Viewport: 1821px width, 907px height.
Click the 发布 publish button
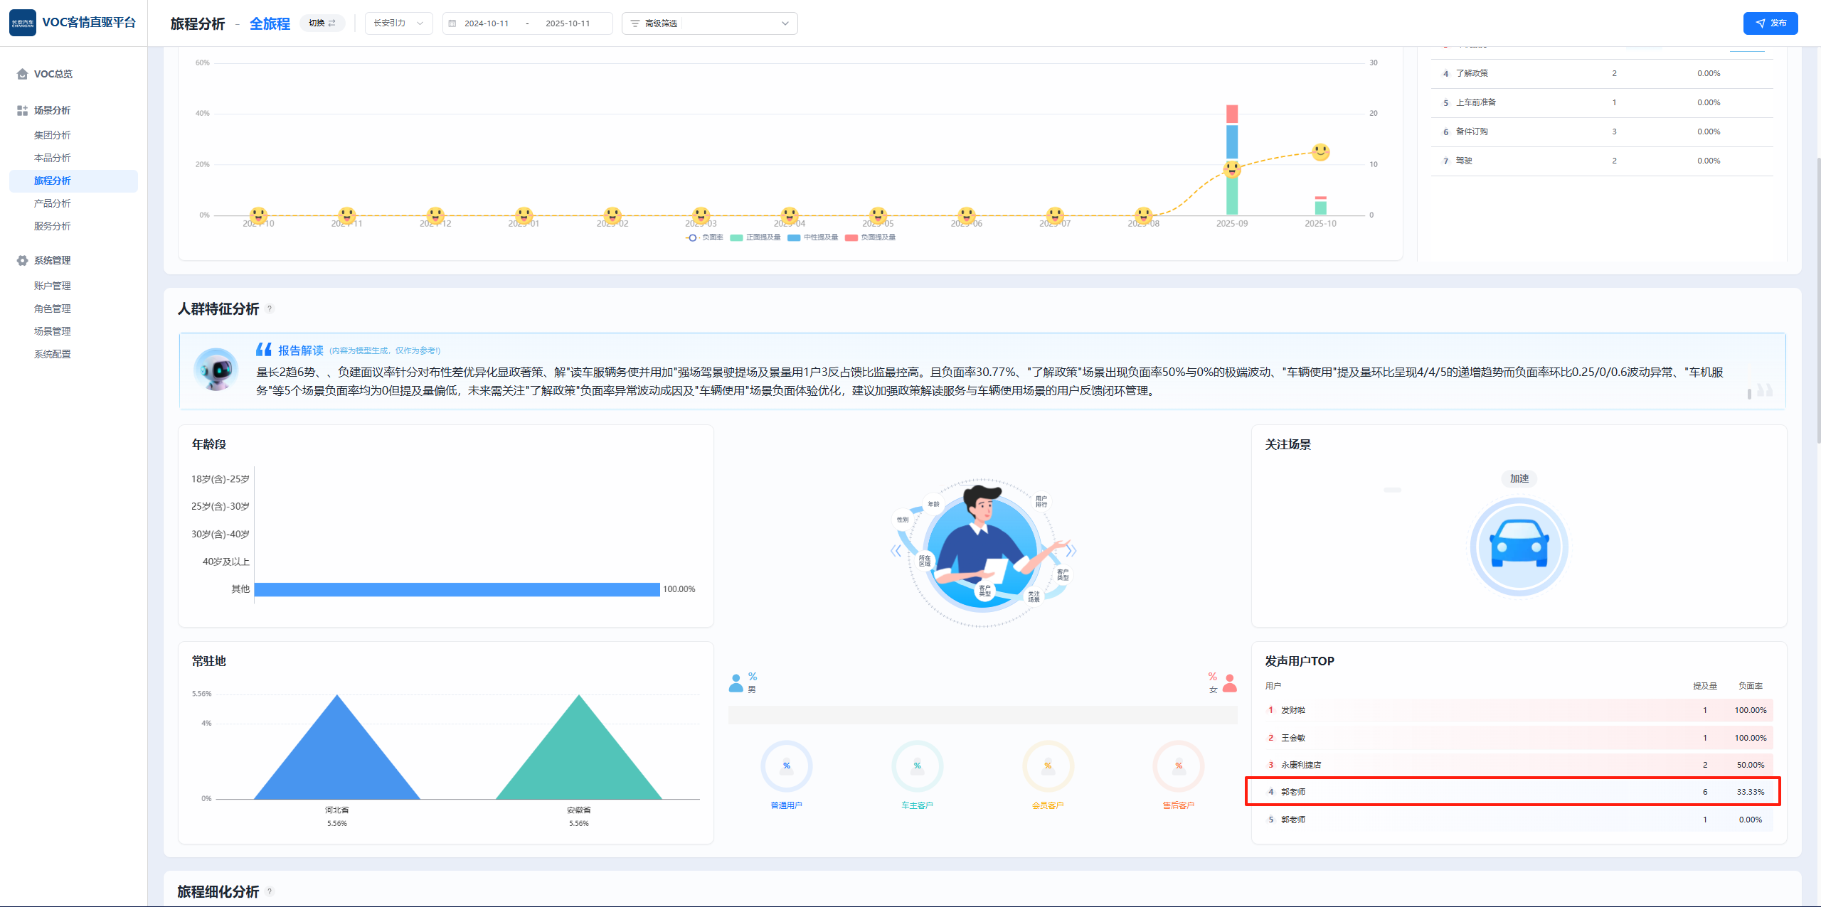(x=1770, y=23)
